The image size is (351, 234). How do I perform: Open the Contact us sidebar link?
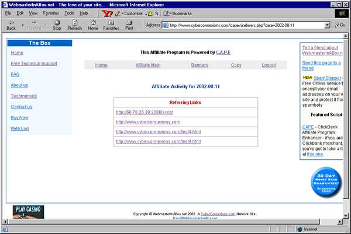(x=22, y=107)
